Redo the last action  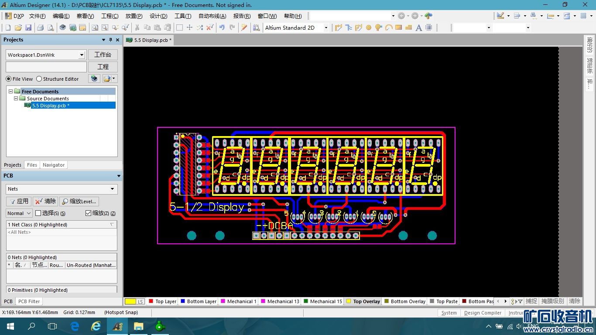pyautogui.click(x=232, y=27)
